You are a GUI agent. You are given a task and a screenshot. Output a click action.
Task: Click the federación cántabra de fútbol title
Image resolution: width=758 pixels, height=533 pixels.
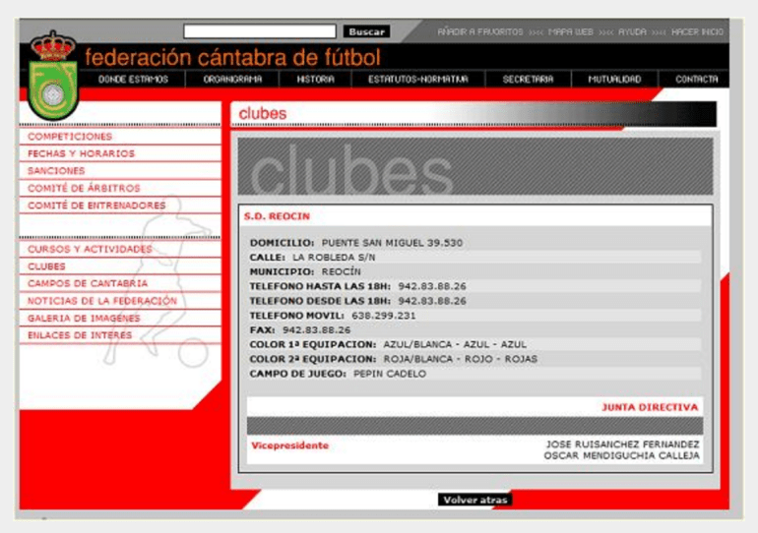tap(233, 57)
